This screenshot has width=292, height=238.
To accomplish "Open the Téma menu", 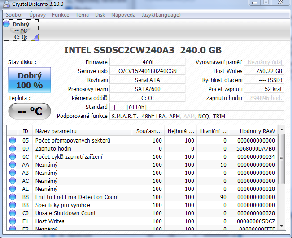I will 82,15.
